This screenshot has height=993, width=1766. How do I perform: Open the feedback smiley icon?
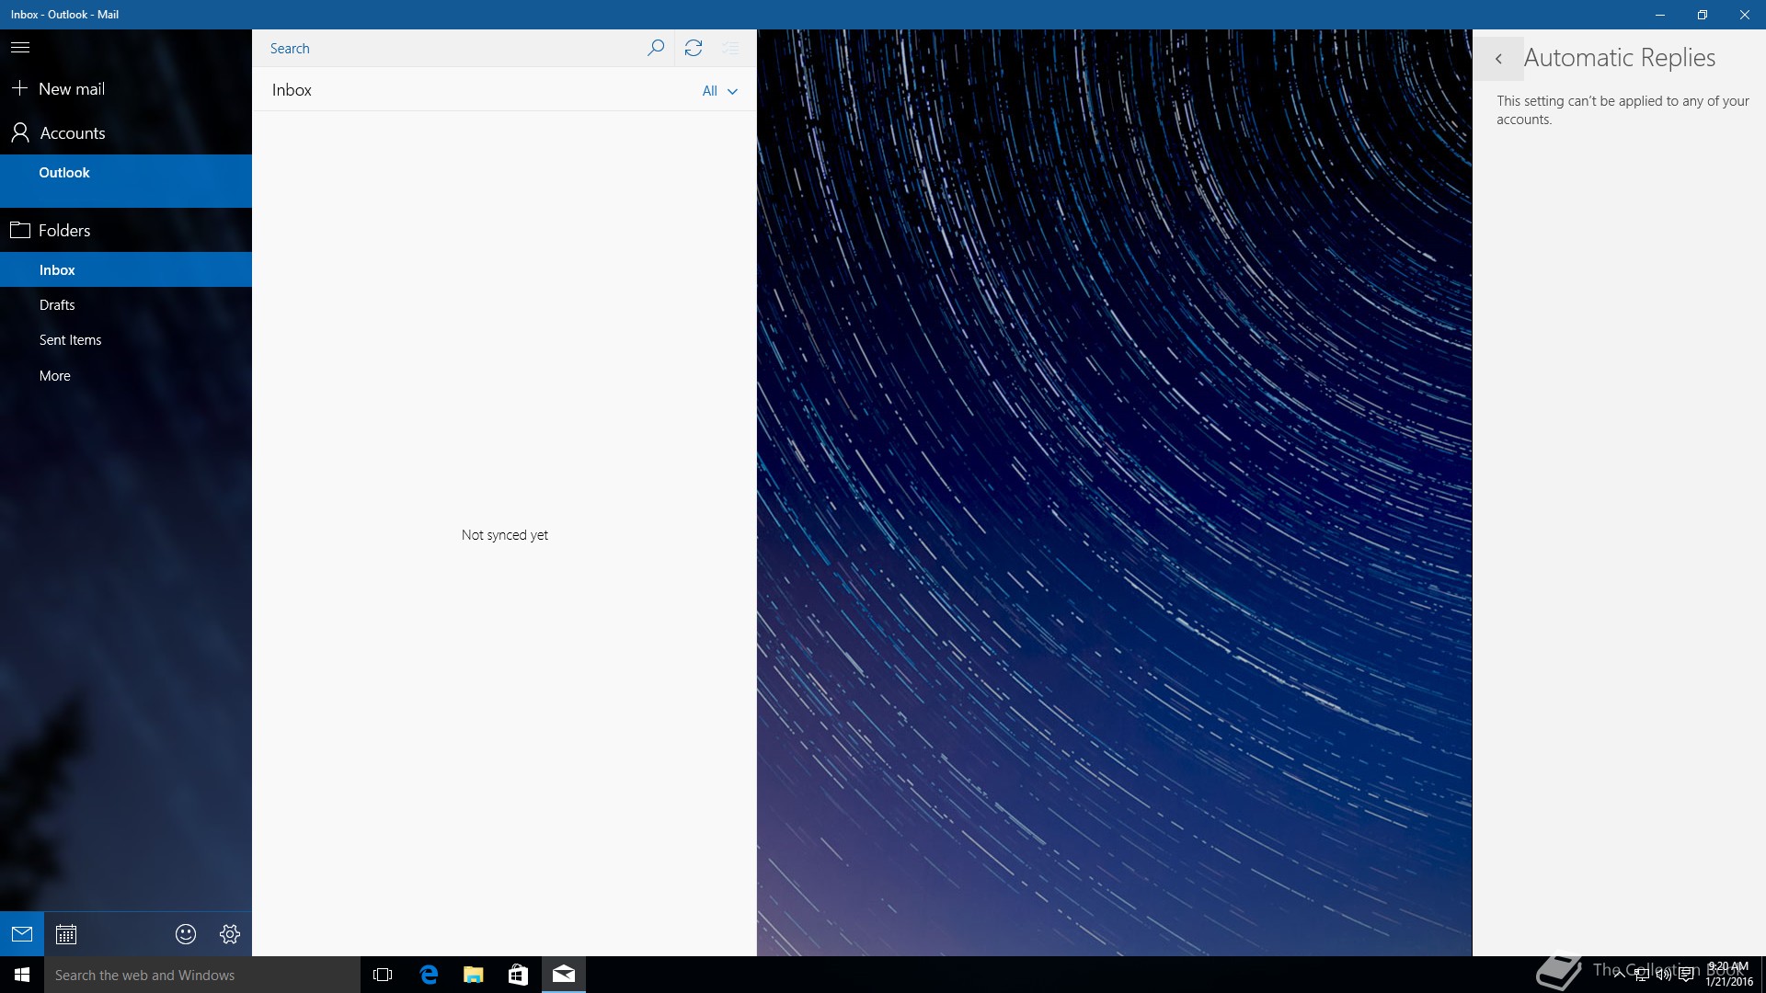186,934
